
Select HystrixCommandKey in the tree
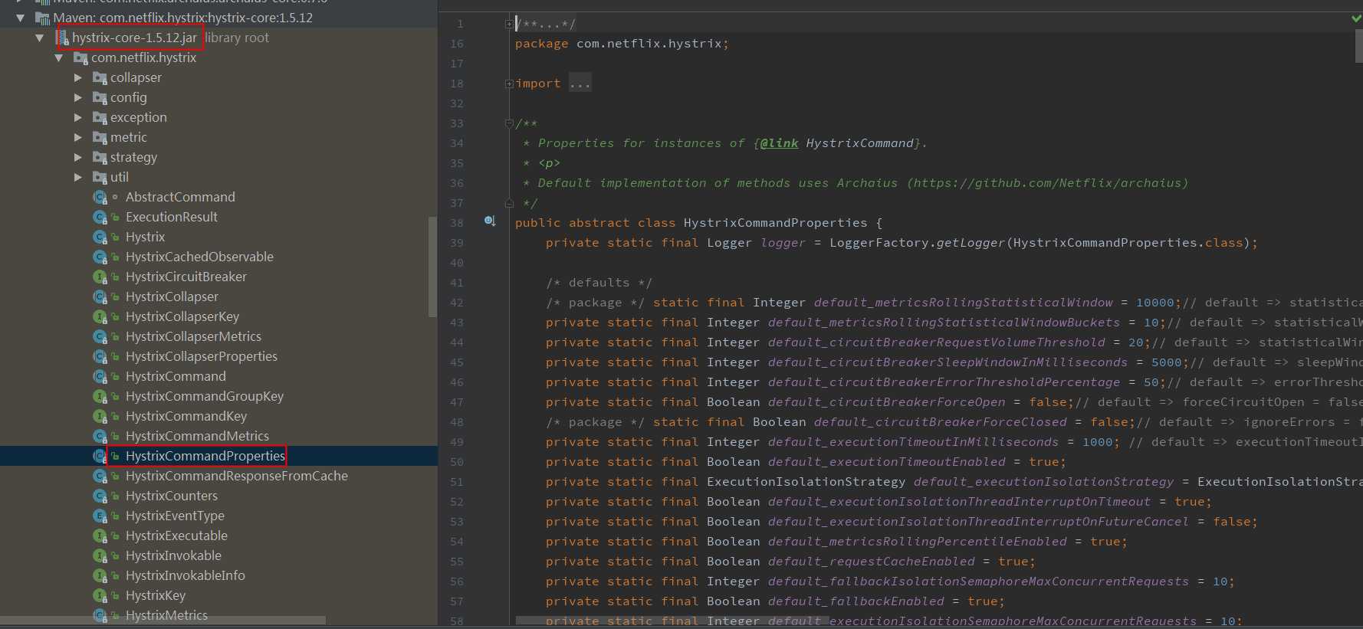click(x=186, y=416)
